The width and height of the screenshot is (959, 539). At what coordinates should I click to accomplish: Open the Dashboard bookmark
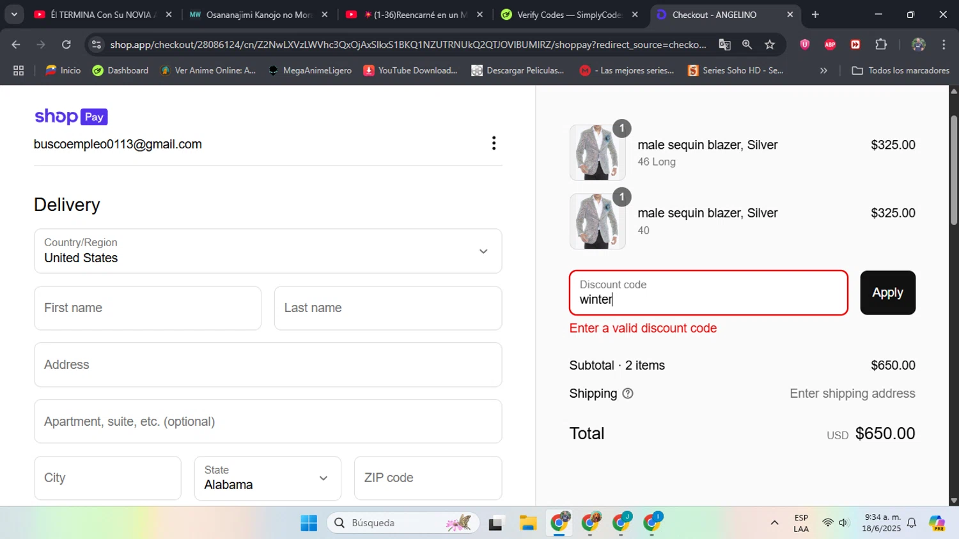[x=120, y=71]
